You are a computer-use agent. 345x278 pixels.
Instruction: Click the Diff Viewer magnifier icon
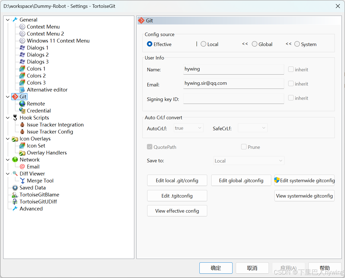(x=15, y=174)
